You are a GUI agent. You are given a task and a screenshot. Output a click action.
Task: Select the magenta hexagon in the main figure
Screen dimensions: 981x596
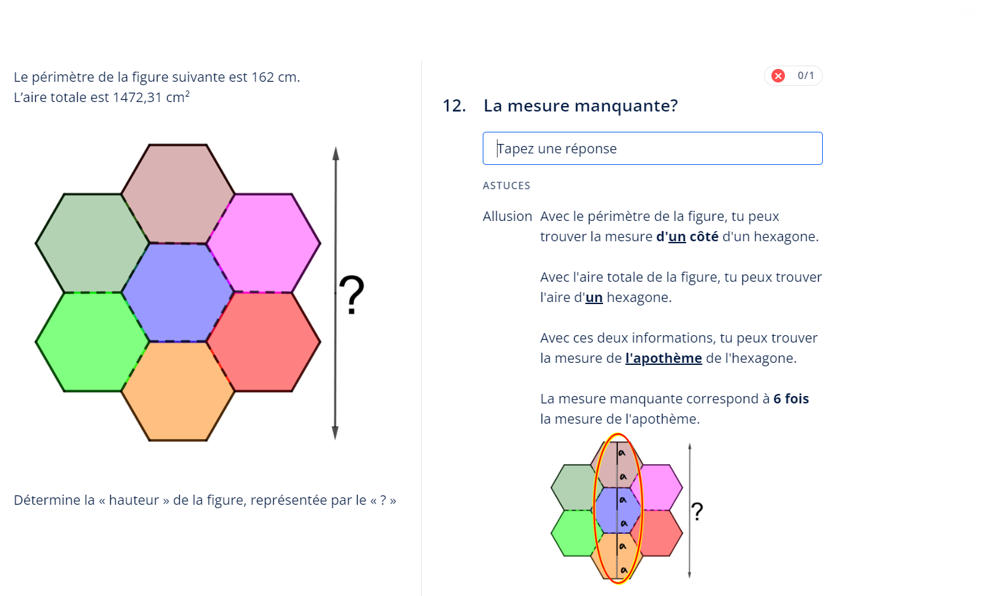(x=264, y=243)
